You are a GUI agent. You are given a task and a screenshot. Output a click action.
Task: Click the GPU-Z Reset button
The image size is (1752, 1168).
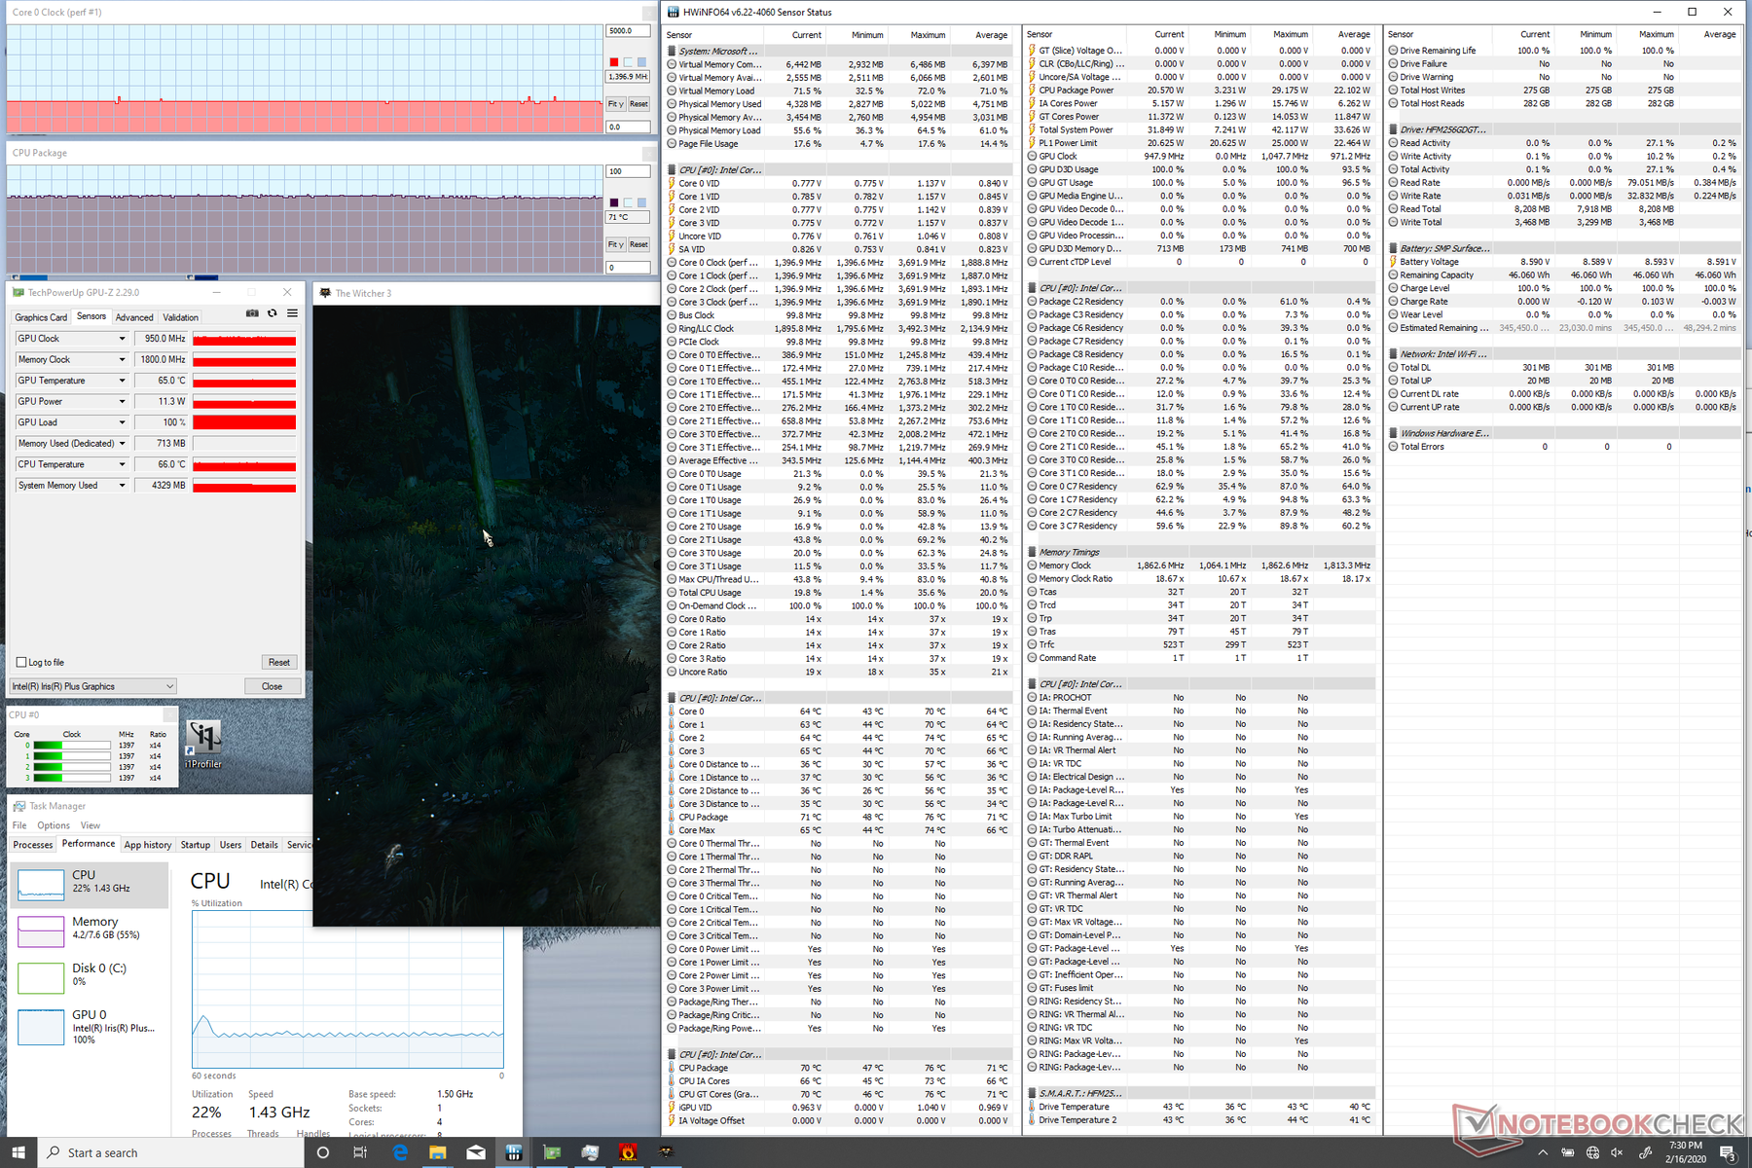pos(279,662)
